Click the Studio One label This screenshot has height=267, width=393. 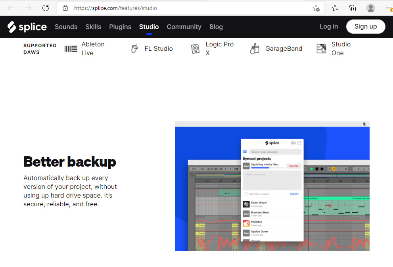pos(341,49)
